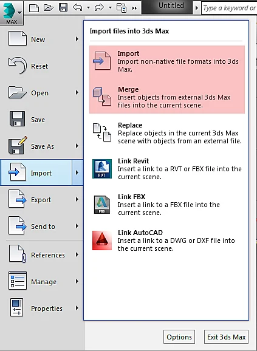Click the New blank document icon in menu
257x351 pixels.
tap(18, 38)
